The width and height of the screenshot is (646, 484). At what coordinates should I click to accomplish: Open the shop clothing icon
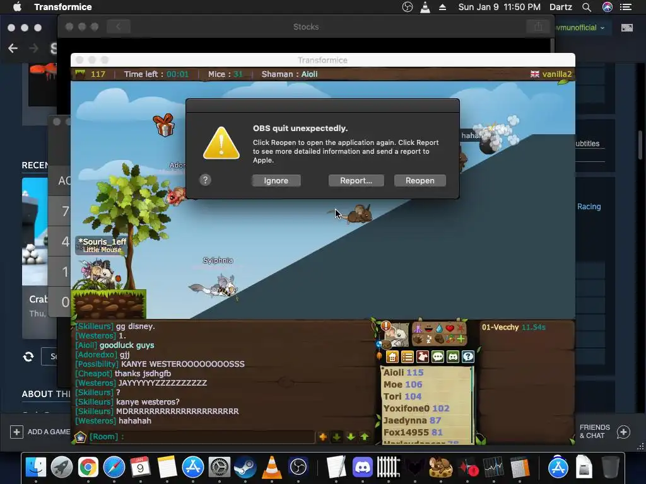422,357
